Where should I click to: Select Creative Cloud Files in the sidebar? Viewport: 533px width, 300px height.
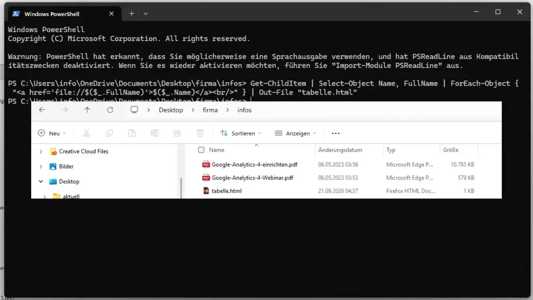point(84,152)
